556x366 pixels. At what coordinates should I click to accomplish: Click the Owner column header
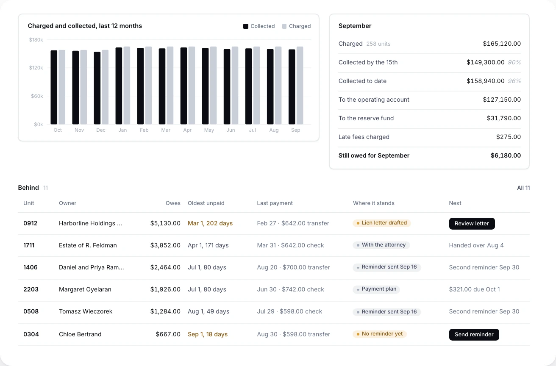67,203
